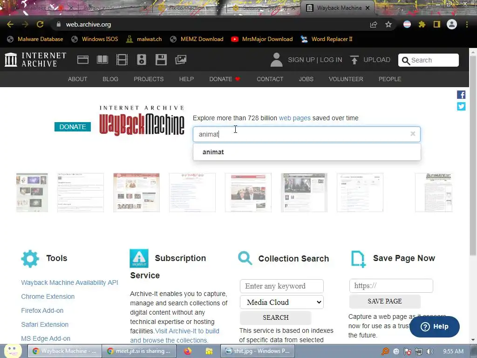Click the Save Page Now document icon
The height and width of the screenshot is (358, 477).
coord(358,259)
